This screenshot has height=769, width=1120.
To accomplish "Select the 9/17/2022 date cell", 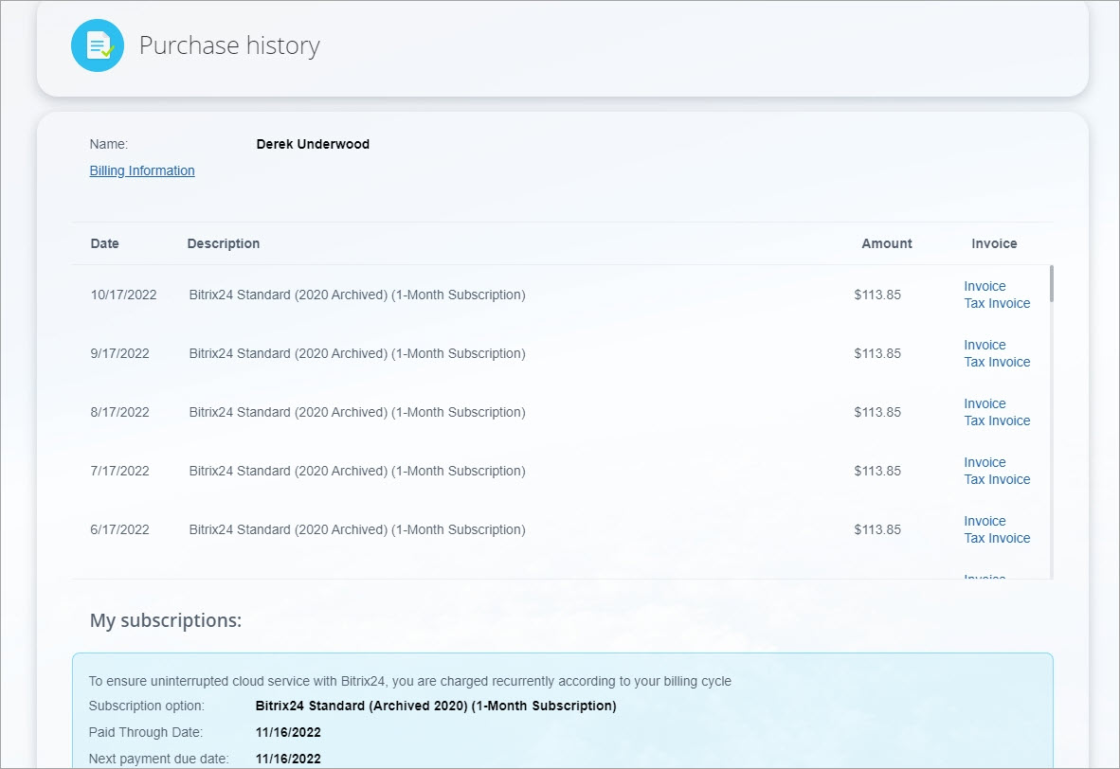I will 120,353.
